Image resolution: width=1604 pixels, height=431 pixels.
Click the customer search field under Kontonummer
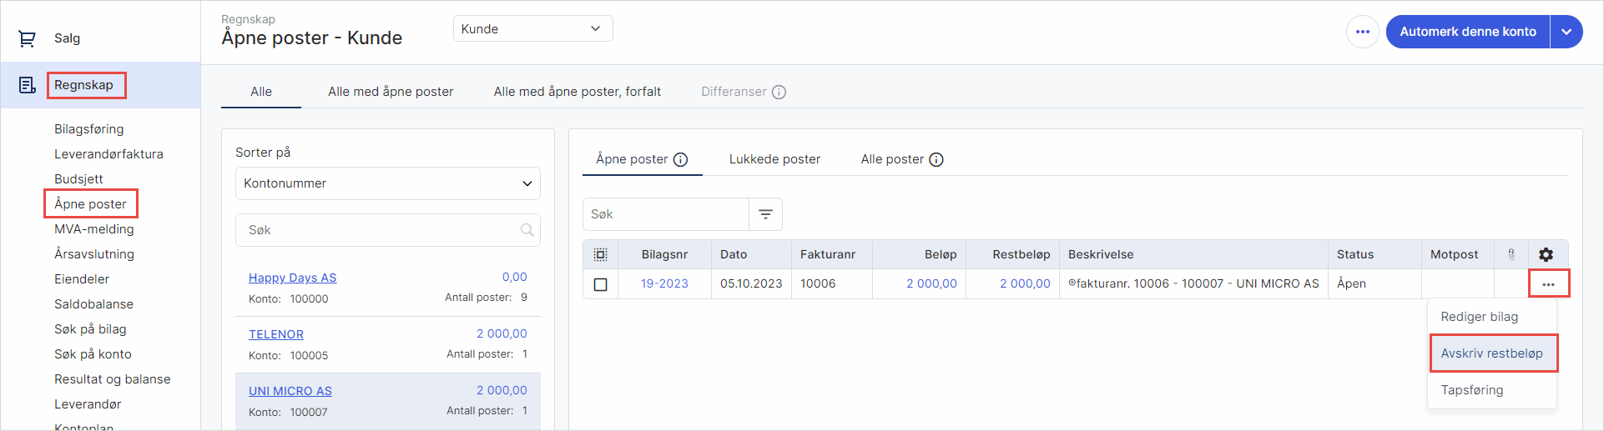click(380, 230)
